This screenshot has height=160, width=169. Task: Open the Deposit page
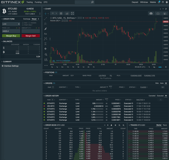(x=135, y=2)
